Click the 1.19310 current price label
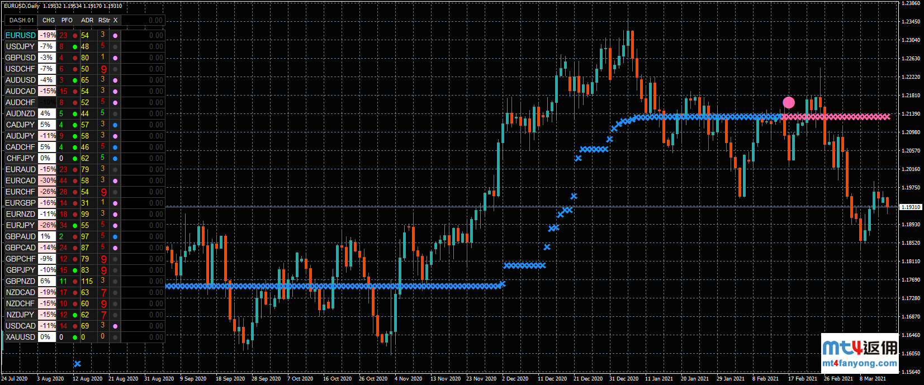The width and height of the screenshot is (924, 385). (x=911, y=207)
